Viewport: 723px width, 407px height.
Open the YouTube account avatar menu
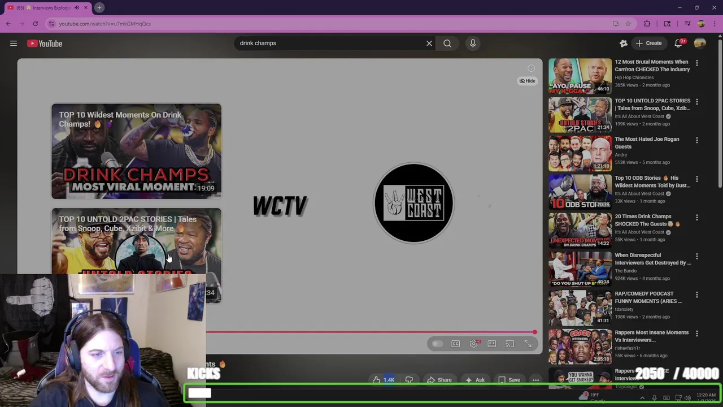[x=700, y=43]
